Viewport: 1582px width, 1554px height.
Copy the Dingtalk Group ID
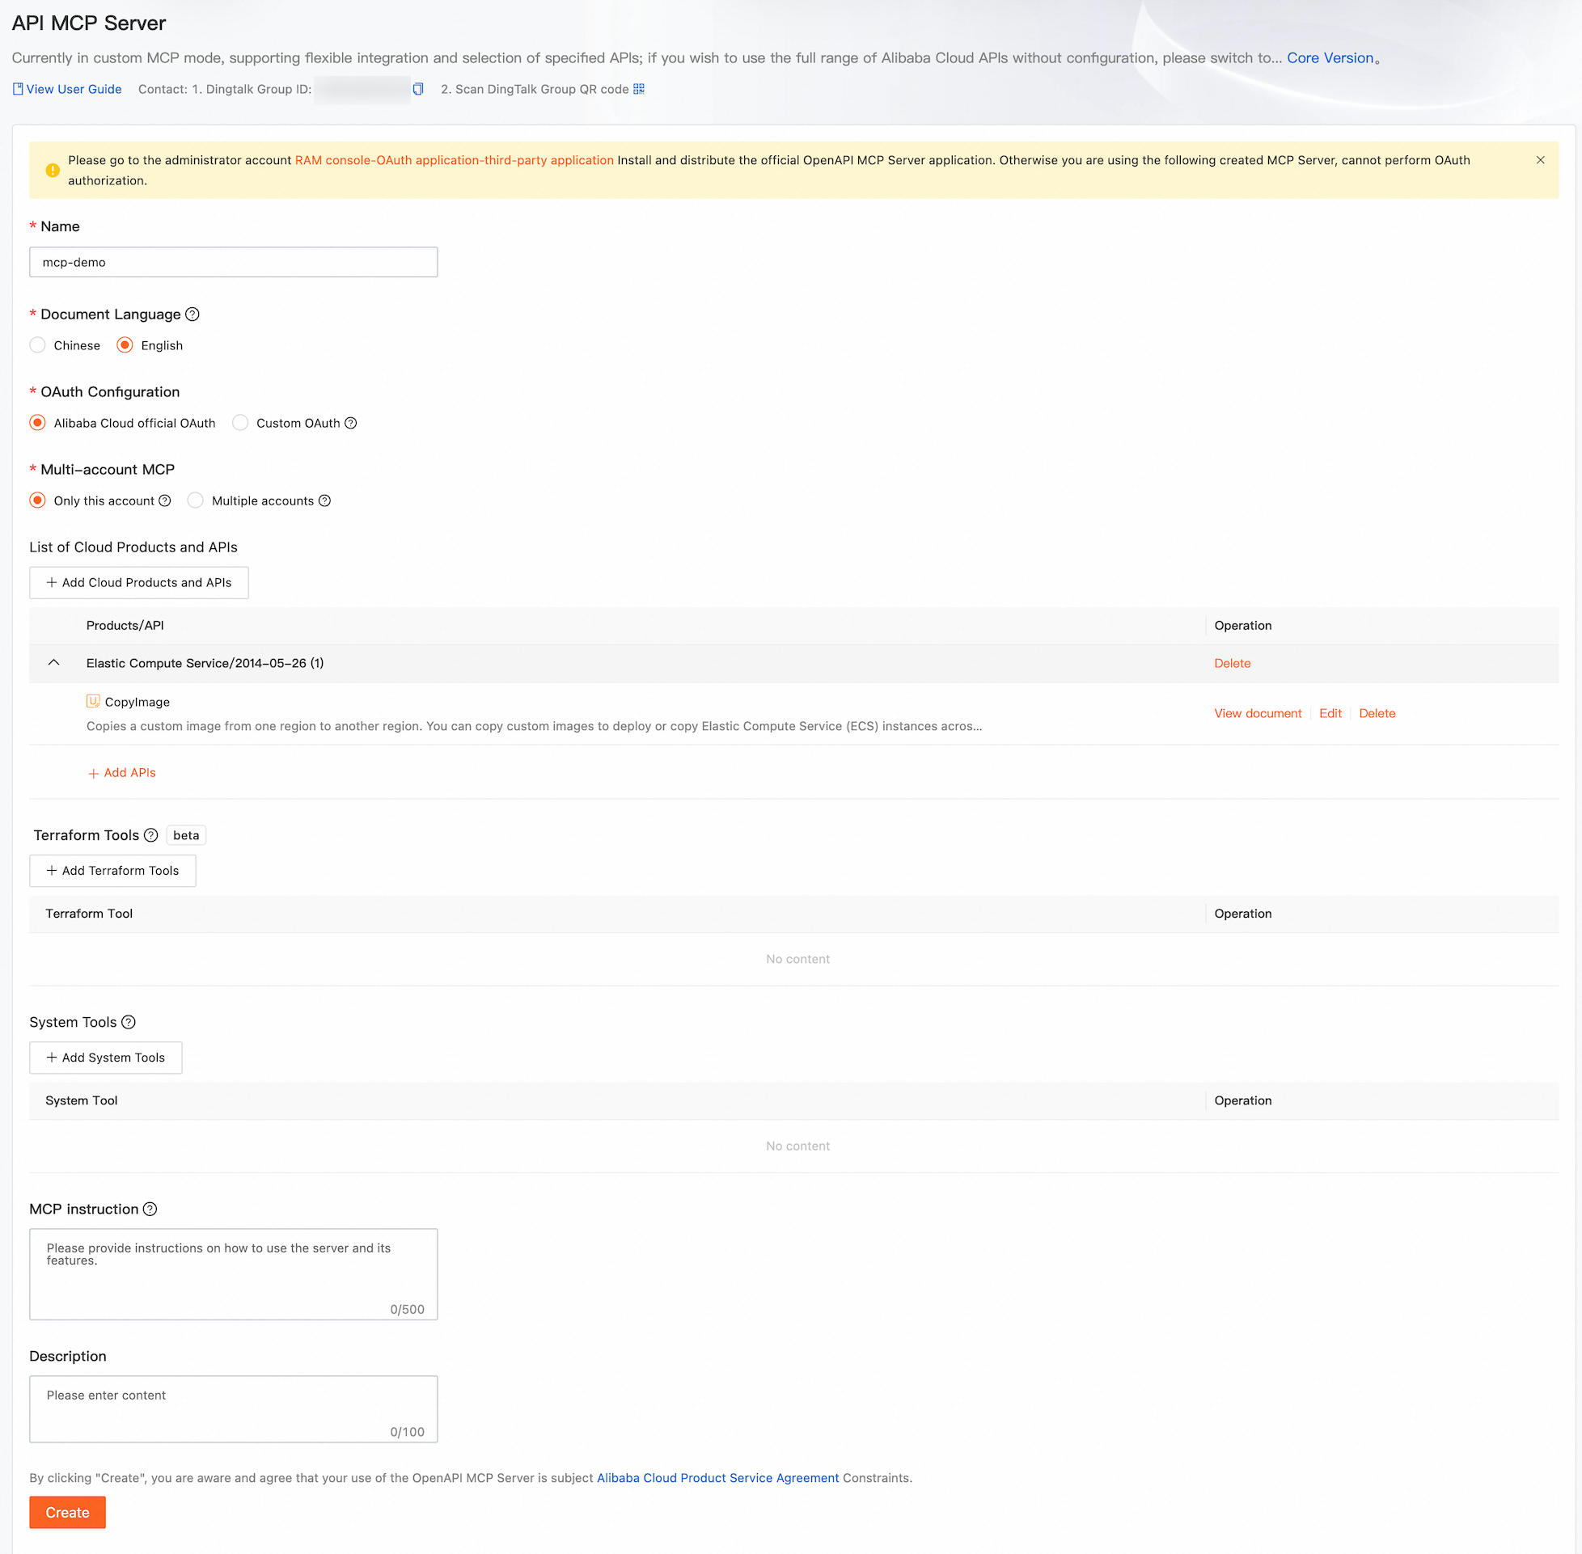[418, 89]
